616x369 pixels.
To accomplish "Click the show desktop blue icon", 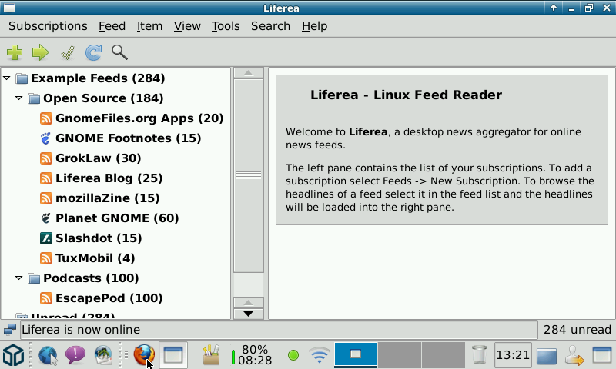I will 546,356.
